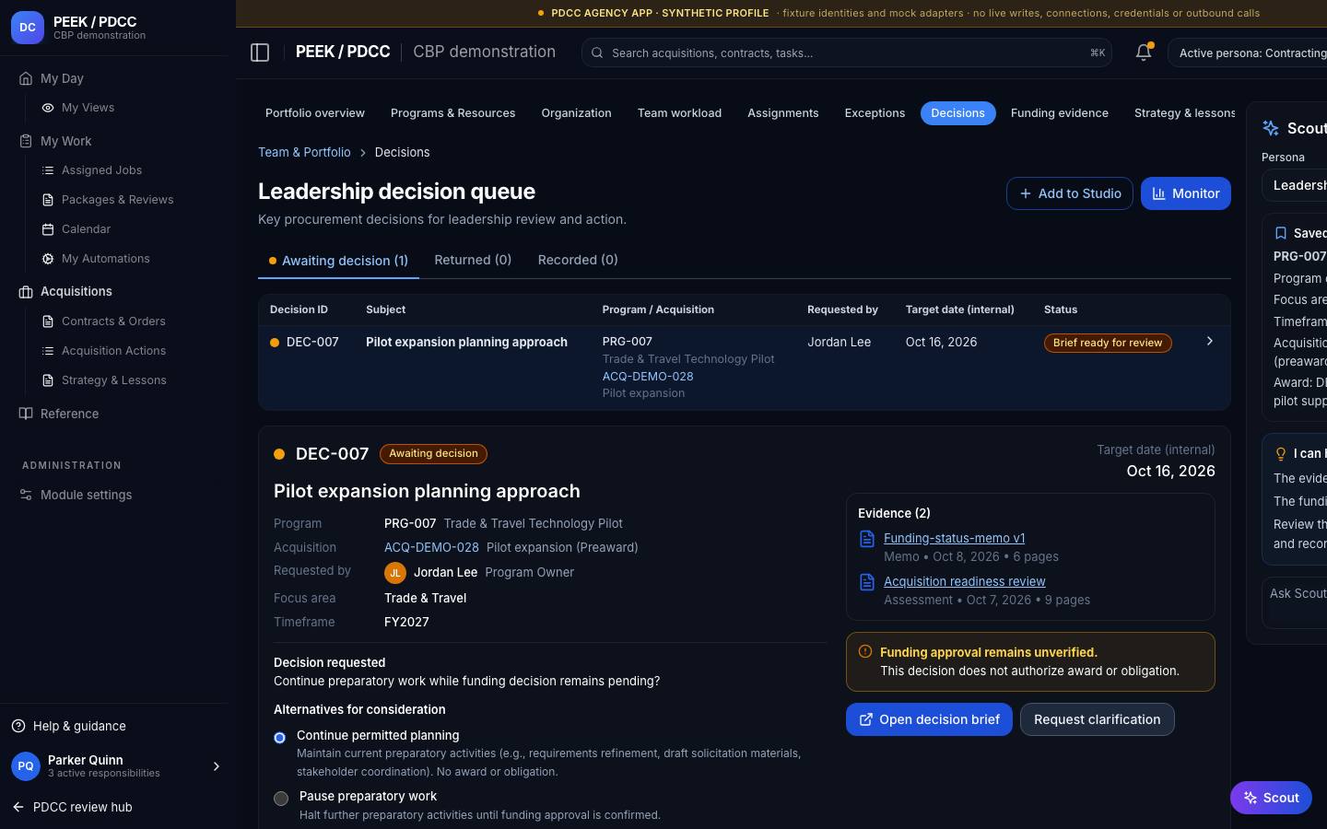
Task: Open Strategy & Lessons in sidebar
Action: point(113,380)
